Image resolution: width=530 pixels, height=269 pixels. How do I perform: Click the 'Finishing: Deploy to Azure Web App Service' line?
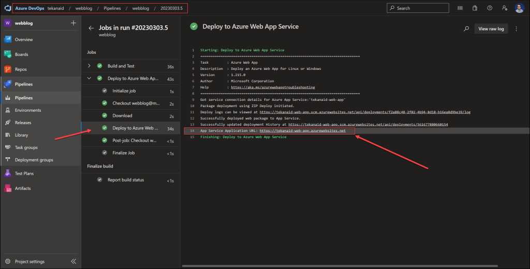point(243,137)
